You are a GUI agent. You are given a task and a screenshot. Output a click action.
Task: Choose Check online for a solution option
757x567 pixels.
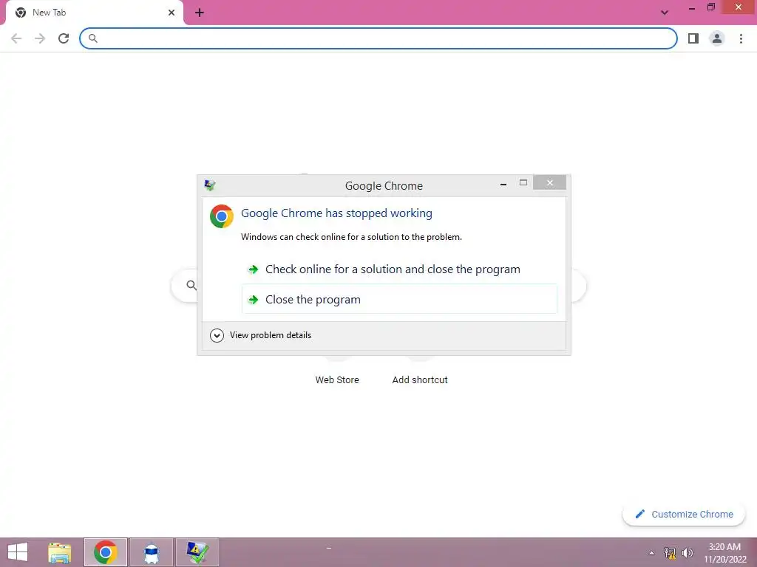399,269
